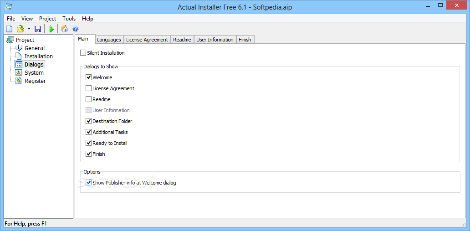470x231 pixels.
Task: Select Dialogs in the project tree
Action: [34, 65]
